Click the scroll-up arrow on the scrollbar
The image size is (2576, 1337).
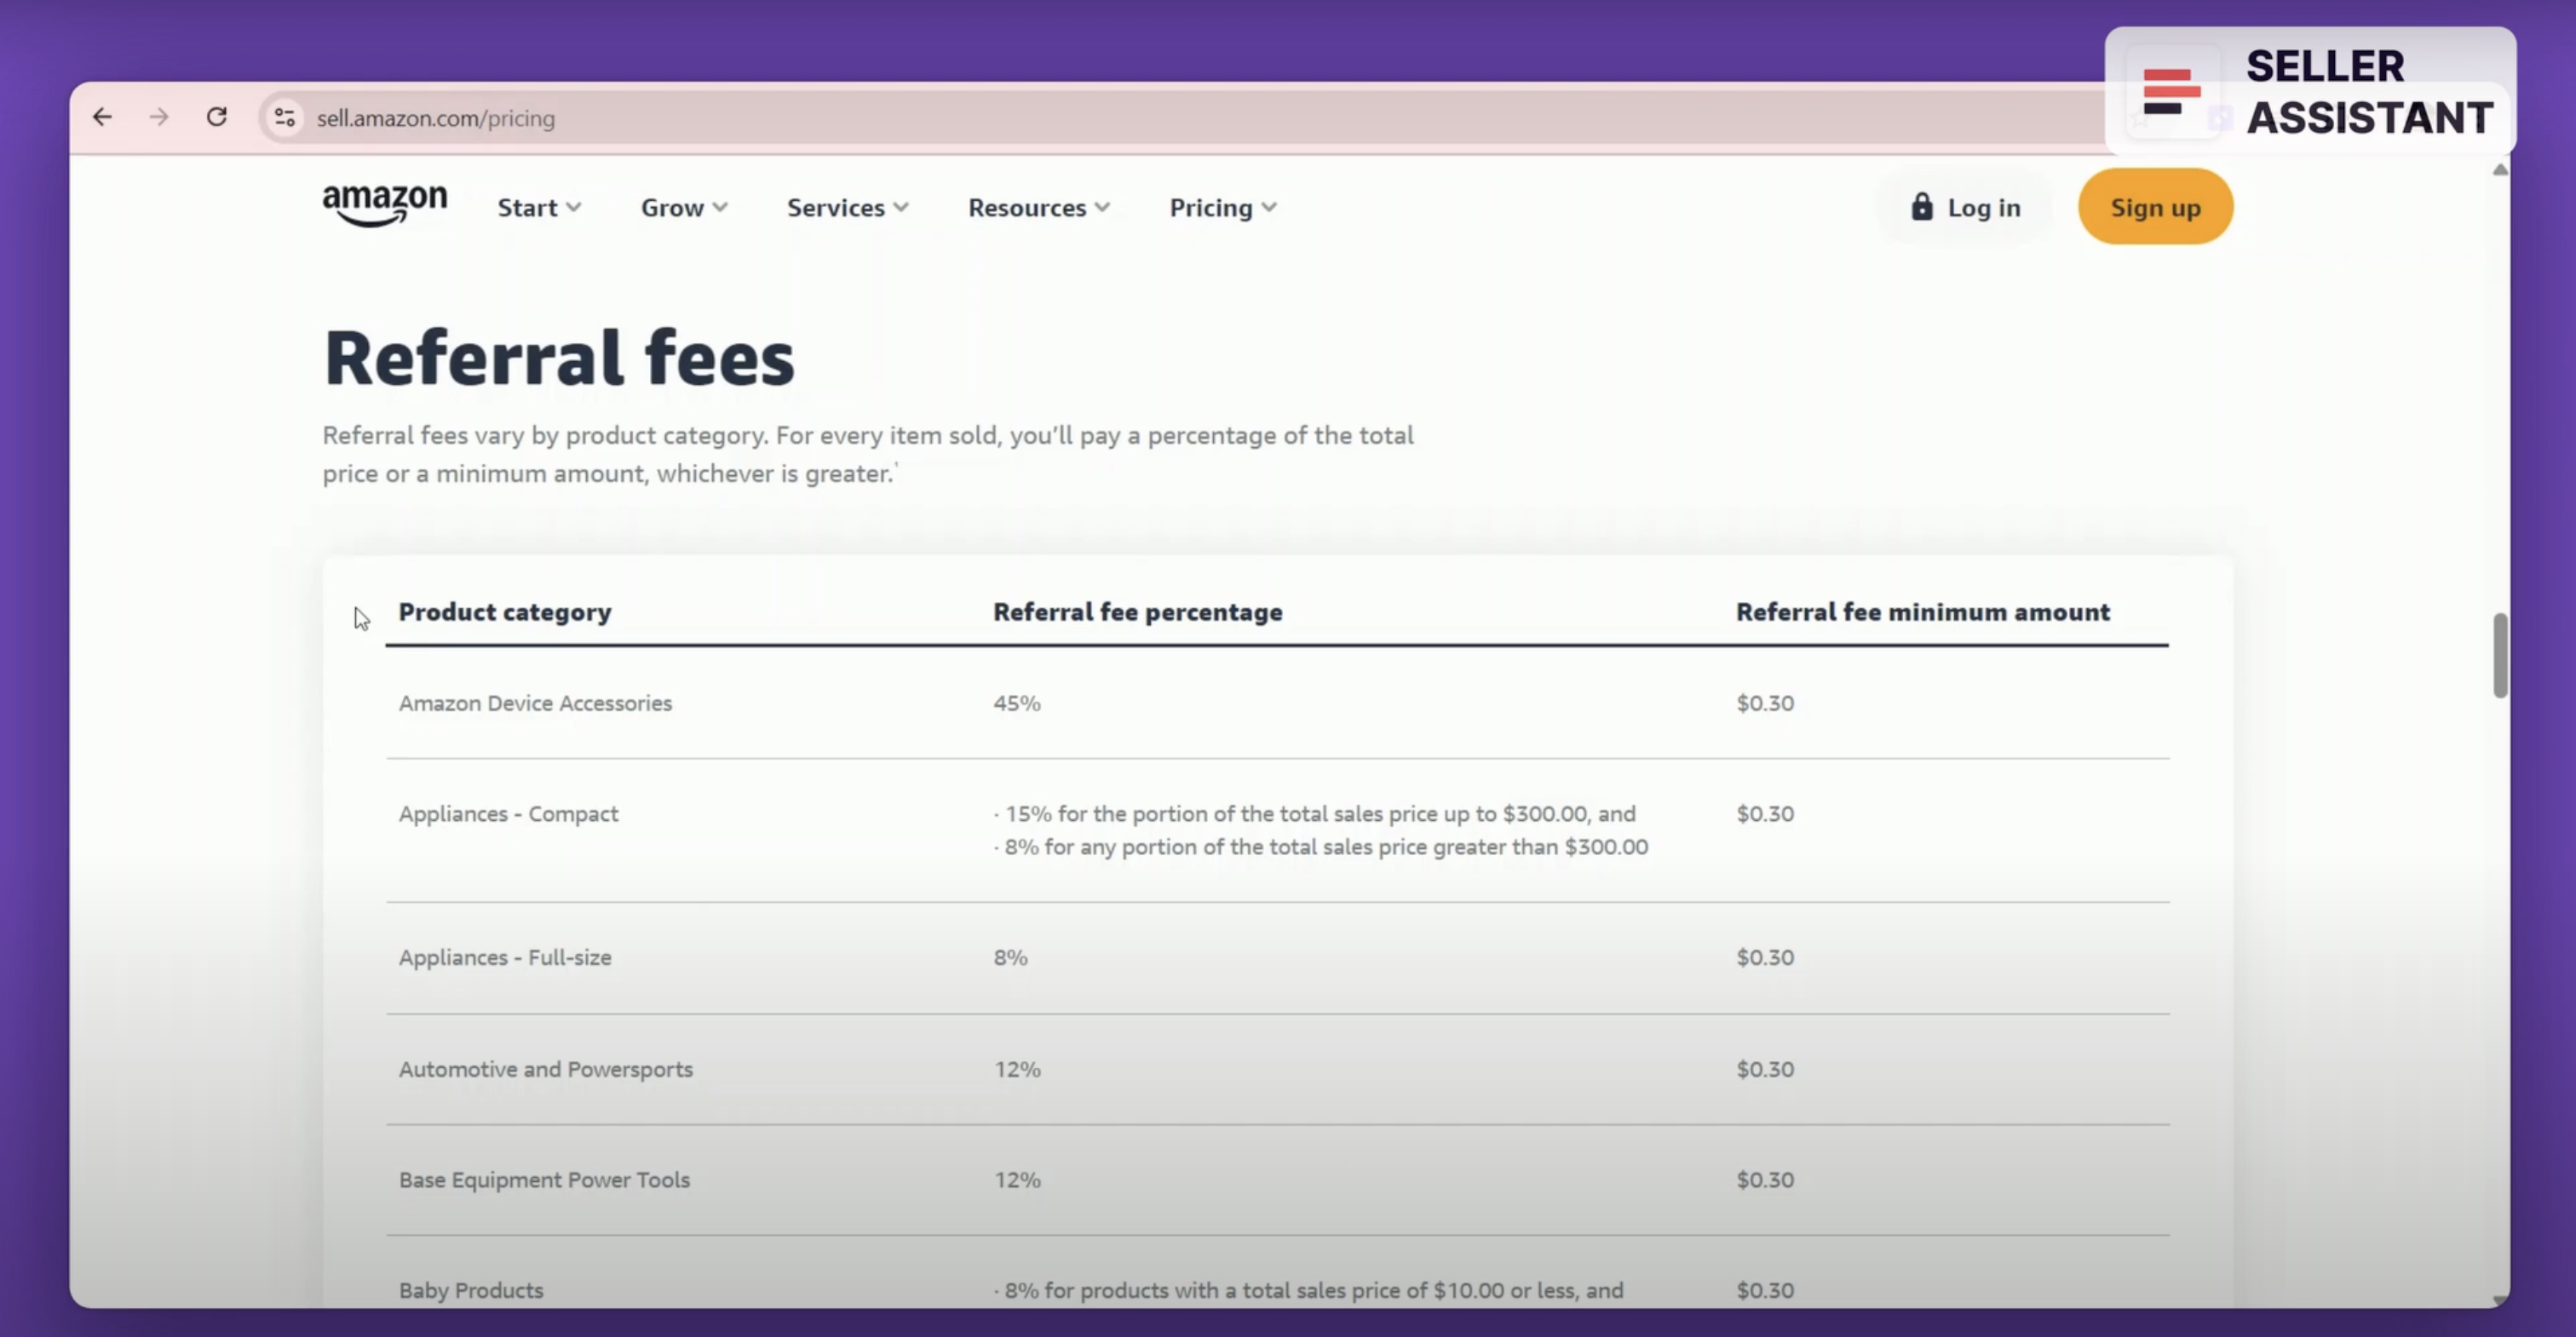[x=2500, y=169]
